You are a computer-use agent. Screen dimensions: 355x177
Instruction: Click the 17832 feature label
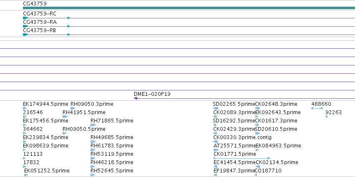pos(31,162)
